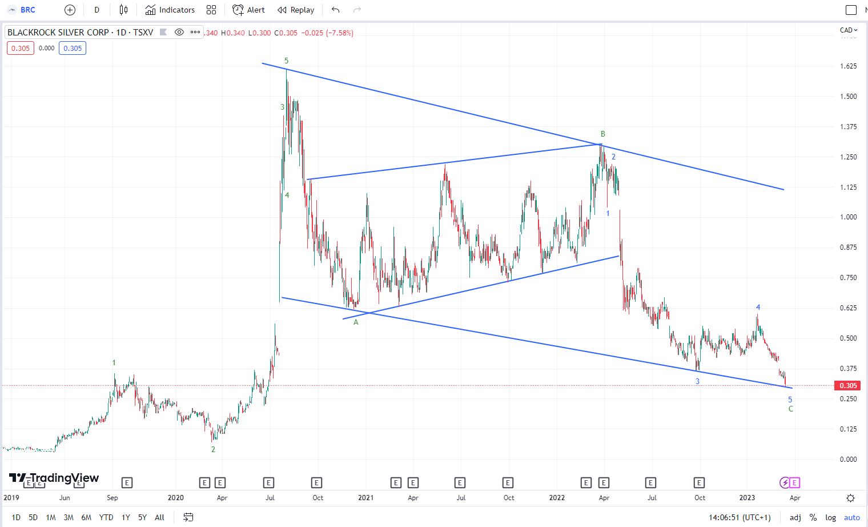
Task: Click the earnings marker above Oct 2020
Action: (x=316, y=482)
